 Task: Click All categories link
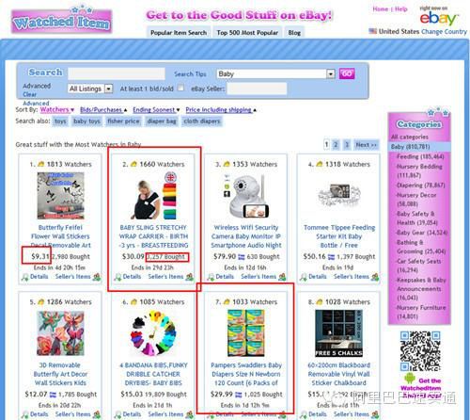coord(409,137)
